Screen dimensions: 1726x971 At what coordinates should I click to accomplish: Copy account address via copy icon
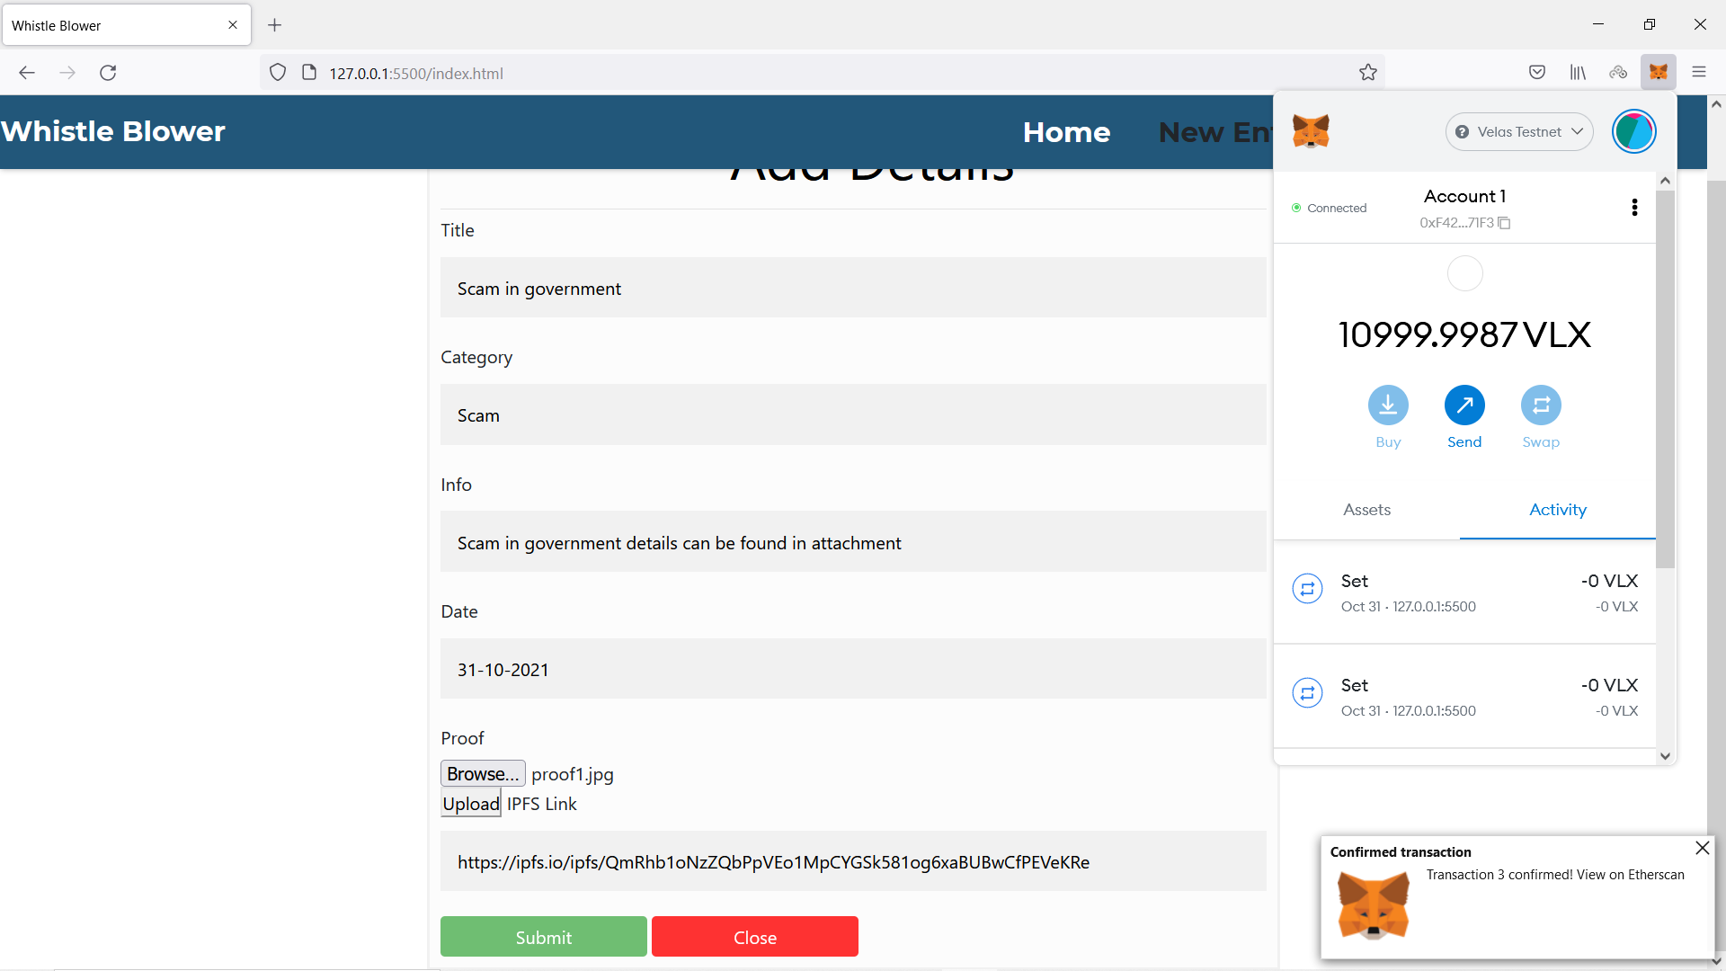click(1504, 223)
